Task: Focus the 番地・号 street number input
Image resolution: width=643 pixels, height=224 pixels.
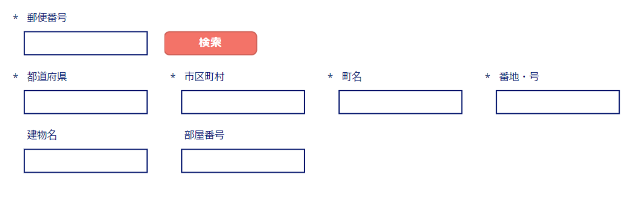Action: point(557,102)
